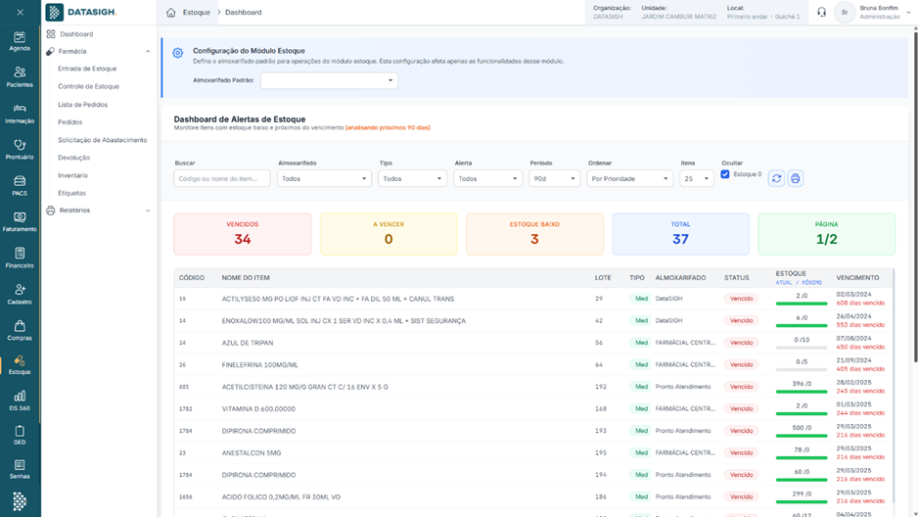Viewport: 919px width, 517px height.
Task: Open the Período 90d dropdown
Action: click(554, 179)
